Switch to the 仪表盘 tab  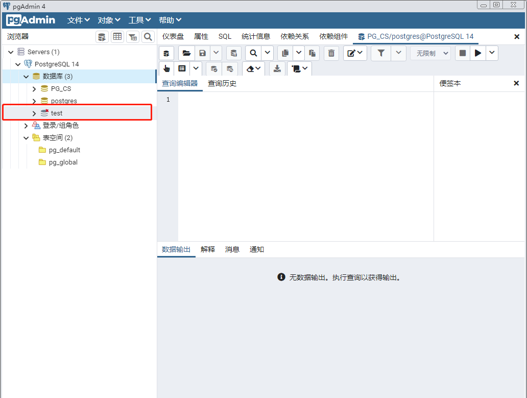[x=173, y=36]
